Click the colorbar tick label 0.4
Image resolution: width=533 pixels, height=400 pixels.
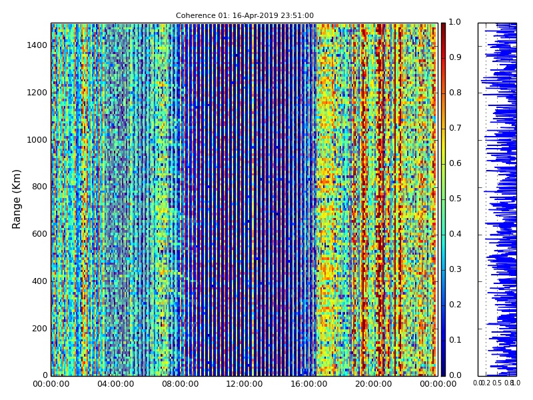455,235
